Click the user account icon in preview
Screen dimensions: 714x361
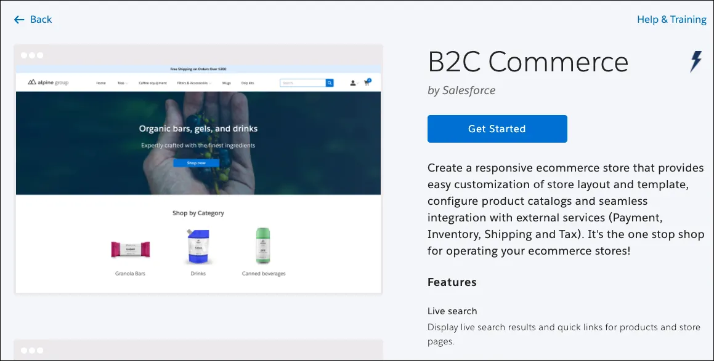[353, 83]
